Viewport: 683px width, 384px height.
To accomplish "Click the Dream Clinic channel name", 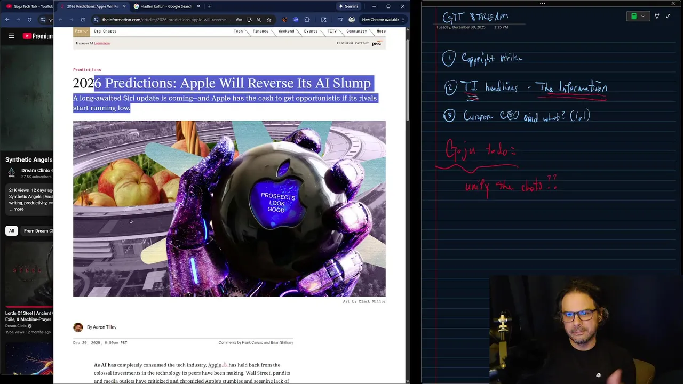I will [x=35, y=171].
